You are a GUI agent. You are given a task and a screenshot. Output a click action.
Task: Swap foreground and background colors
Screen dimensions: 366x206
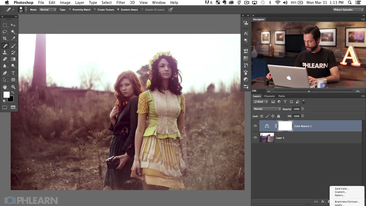[x=13, y=93]
